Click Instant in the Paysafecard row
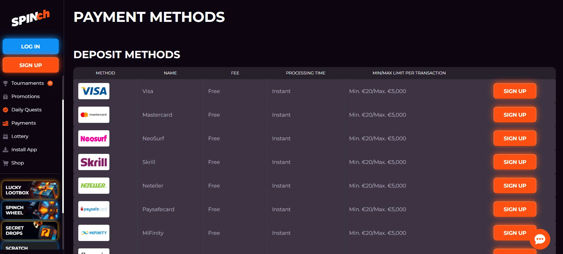Viewport: 563px width, 254px height. coord(281,209)
